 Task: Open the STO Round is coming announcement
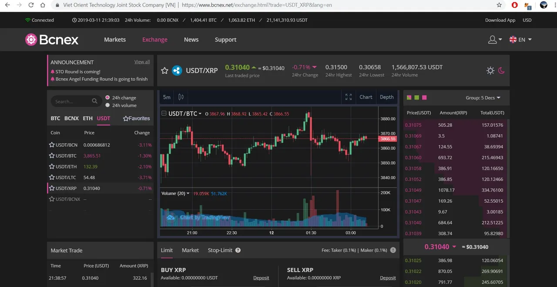click(x=78, y=72)
